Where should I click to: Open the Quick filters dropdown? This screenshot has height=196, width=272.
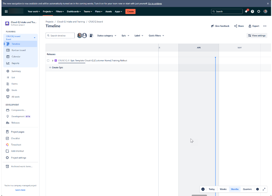(x=156, y=36)
